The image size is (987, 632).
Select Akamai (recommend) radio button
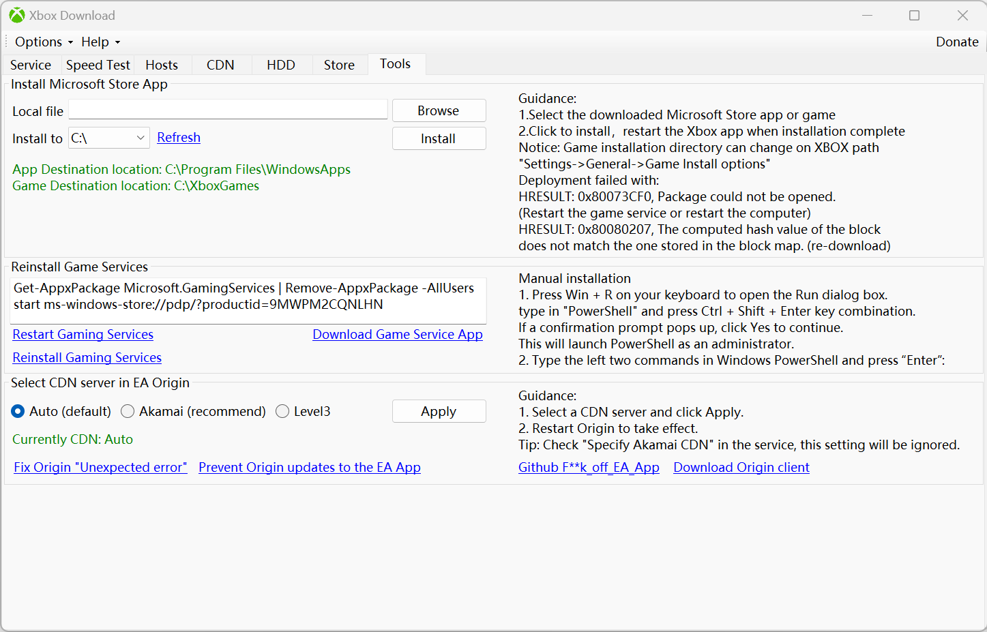pyautogui.click(x=193, y=411)
